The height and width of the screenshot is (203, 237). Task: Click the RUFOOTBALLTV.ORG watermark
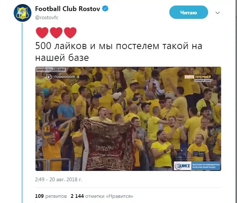[x=51, y=70]
